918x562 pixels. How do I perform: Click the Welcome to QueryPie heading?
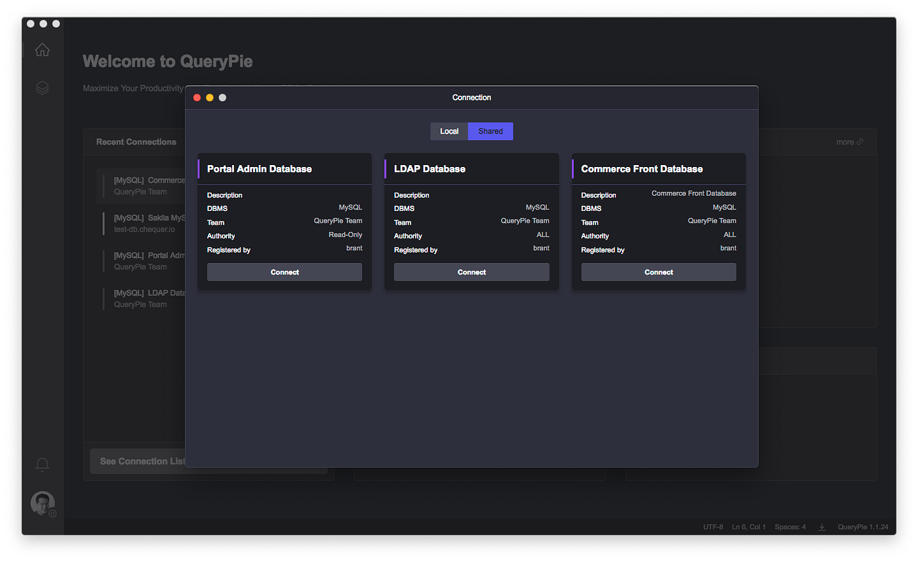168,62
